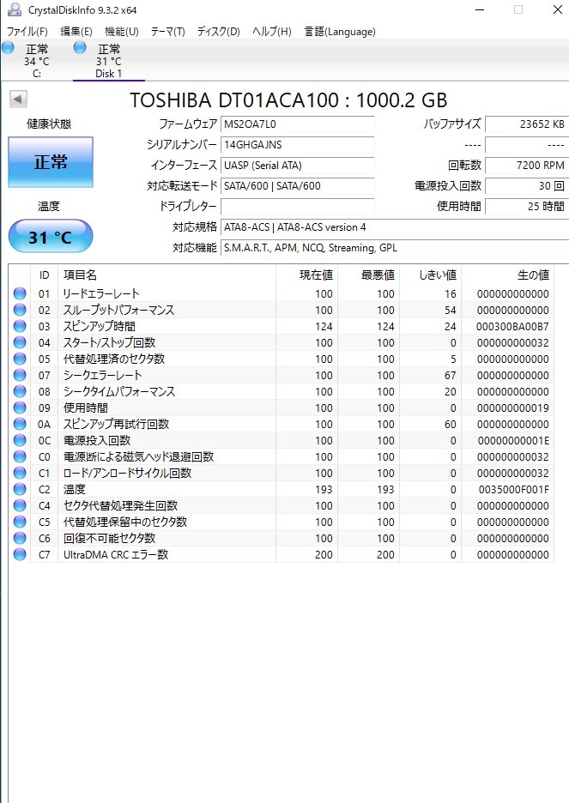Click status orb for ID C1 ロード/アンロードサイクル回数
Screen dimensions: 569x803
pyautogui.click(x=20, y=473)
